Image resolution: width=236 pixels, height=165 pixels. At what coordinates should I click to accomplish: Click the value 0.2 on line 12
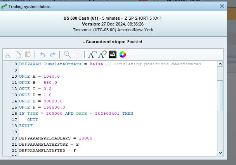47,89
